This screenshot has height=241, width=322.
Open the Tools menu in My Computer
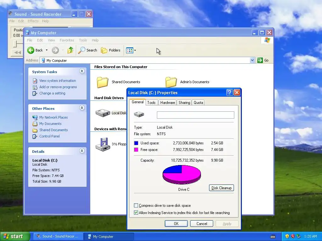click(x=83, y=40)
